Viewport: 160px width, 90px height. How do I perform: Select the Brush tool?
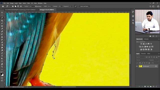coord(2,34)
